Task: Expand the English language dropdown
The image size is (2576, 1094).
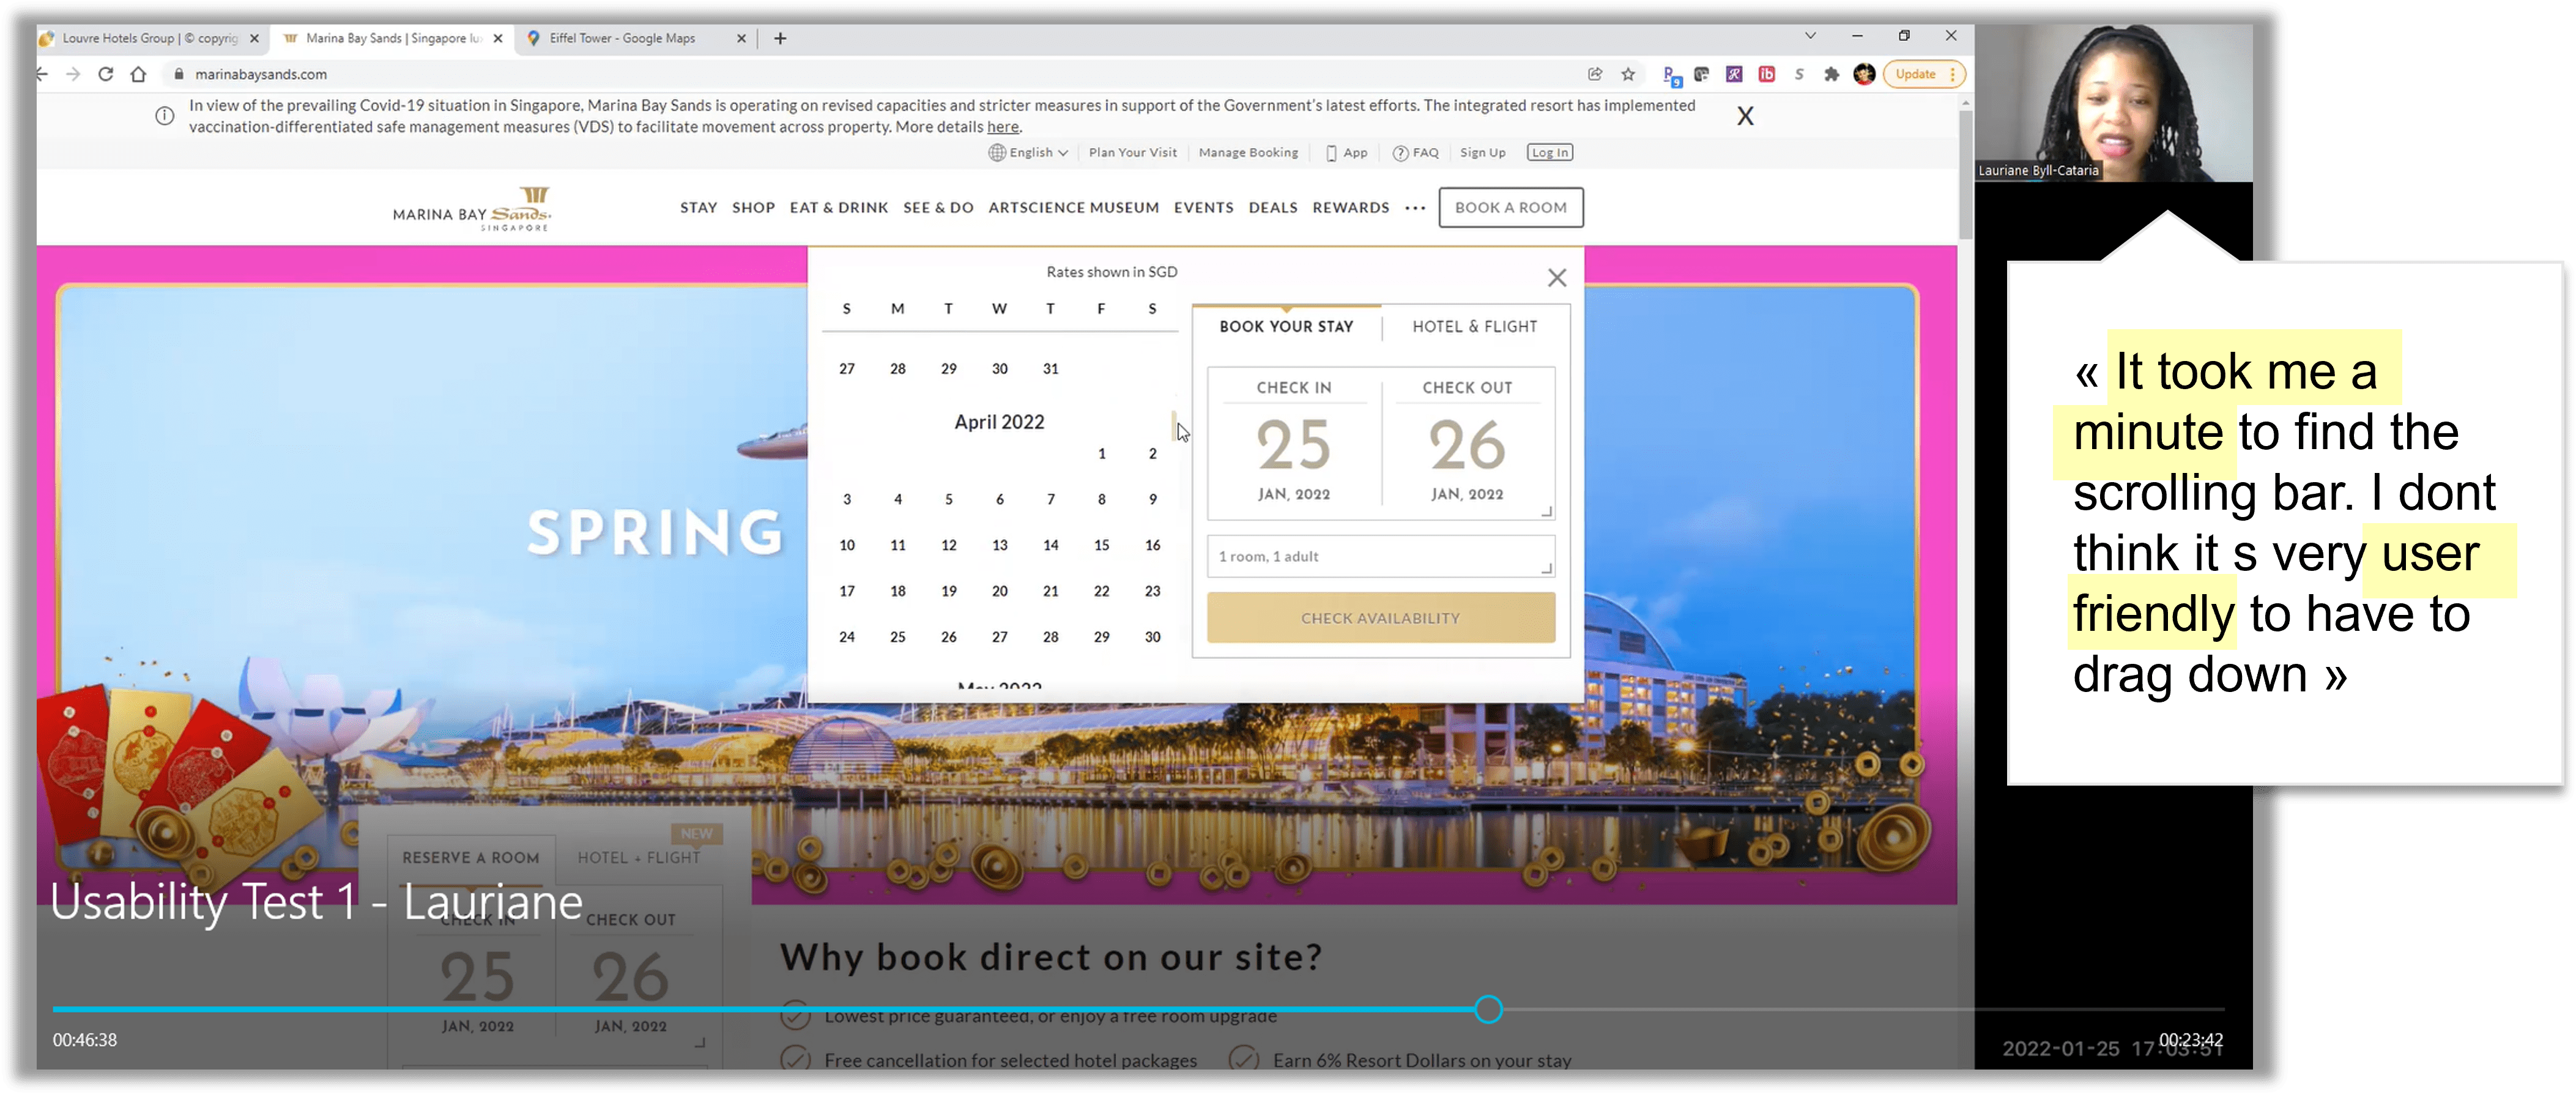Action: pyautogui.click(x=1028, y=152)
